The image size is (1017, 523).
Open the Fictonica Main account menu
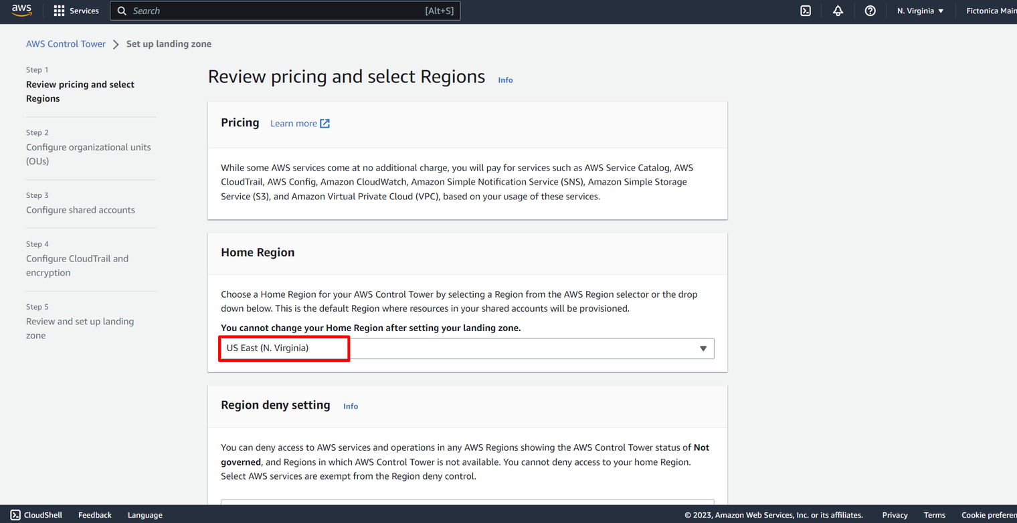[x=992, y=11]
